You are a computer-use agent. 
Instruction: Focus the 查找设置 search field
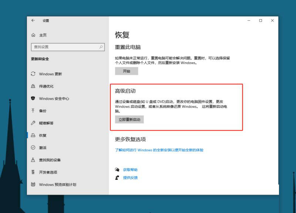click(x=68, y=47)
